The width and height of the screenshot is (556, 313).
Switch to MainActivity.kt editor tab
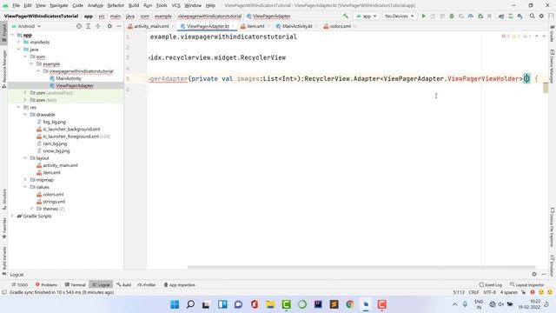tap(296, 26)
